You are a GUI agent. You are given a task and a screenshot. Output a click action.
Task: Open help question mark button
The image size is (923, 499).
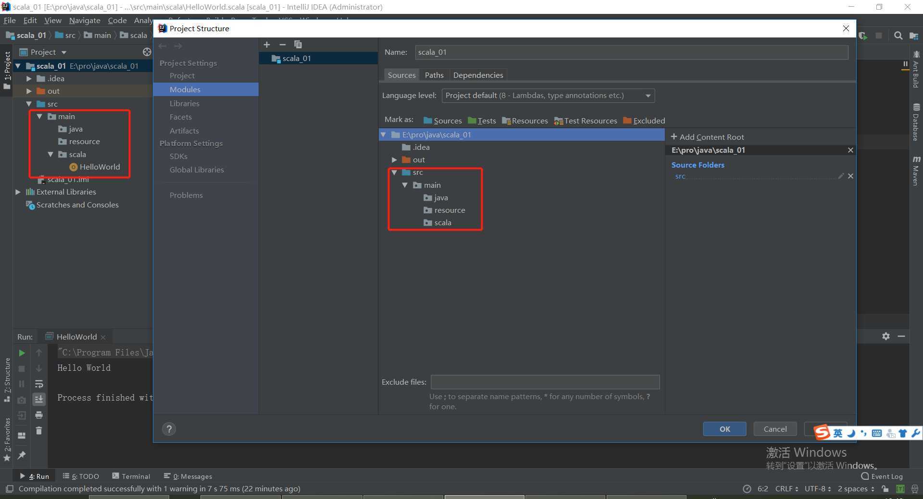(169, 429)
